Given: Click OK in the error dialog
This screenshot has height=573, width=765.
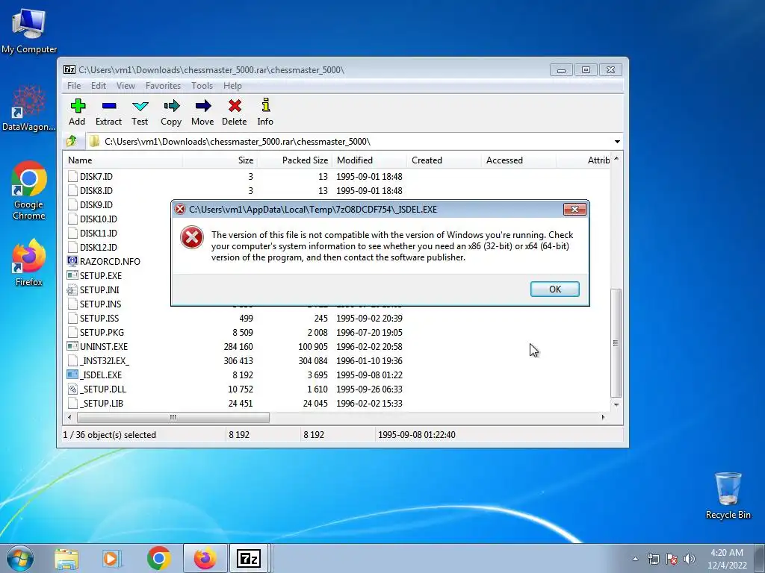Looking at the screenshot, I should click(x=555, y=289).
